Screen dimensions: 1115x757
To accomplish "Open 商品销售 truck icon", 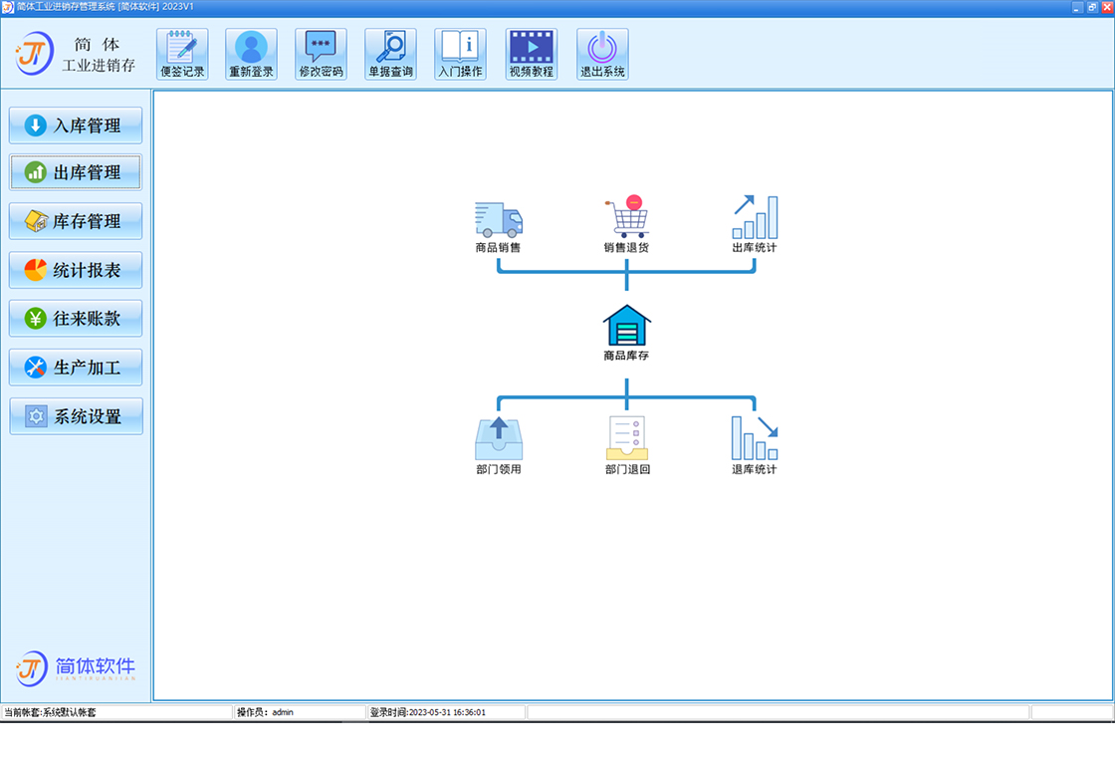I will pyautogui.click(x=499, y=226).
